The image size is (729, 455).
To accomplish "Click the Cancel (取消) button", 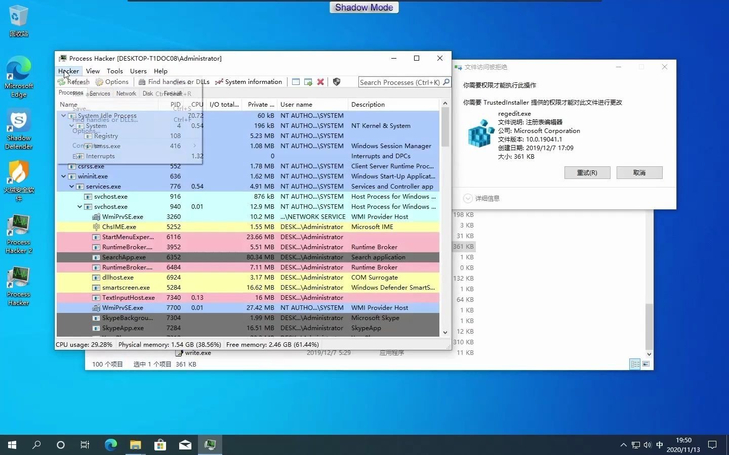I will [639, 173].
